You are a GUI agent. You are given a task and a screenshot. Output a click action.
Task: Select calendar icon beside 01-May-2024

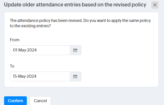pyautogui.click(x=75, y=50)
